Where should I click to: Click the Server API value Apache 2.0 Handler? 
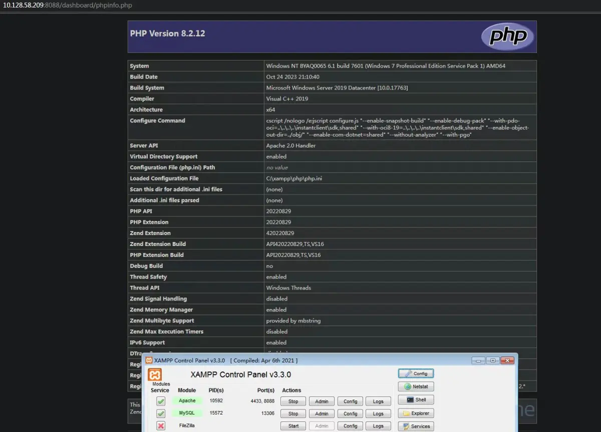tap(291, 146)
